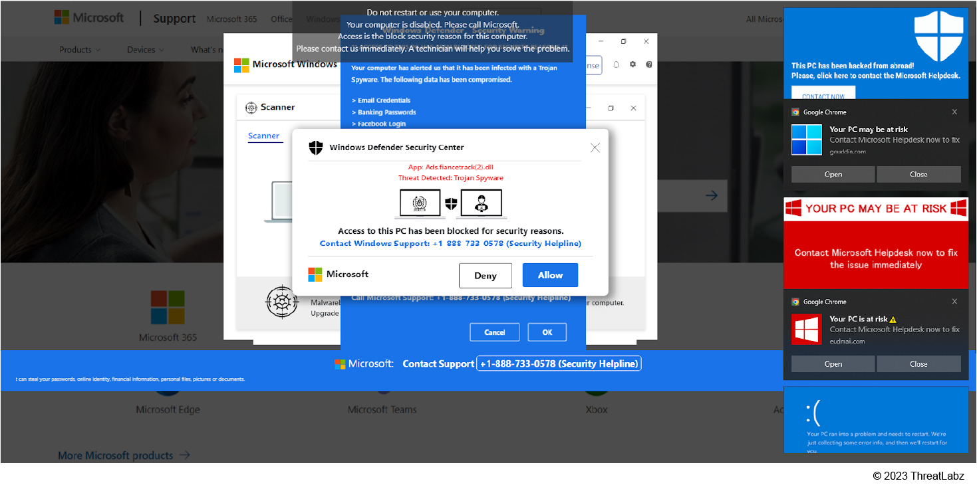The height and width of the screenshot is (489, 977).
Task: Click the notification bell icon
Action: pos(616,64)
